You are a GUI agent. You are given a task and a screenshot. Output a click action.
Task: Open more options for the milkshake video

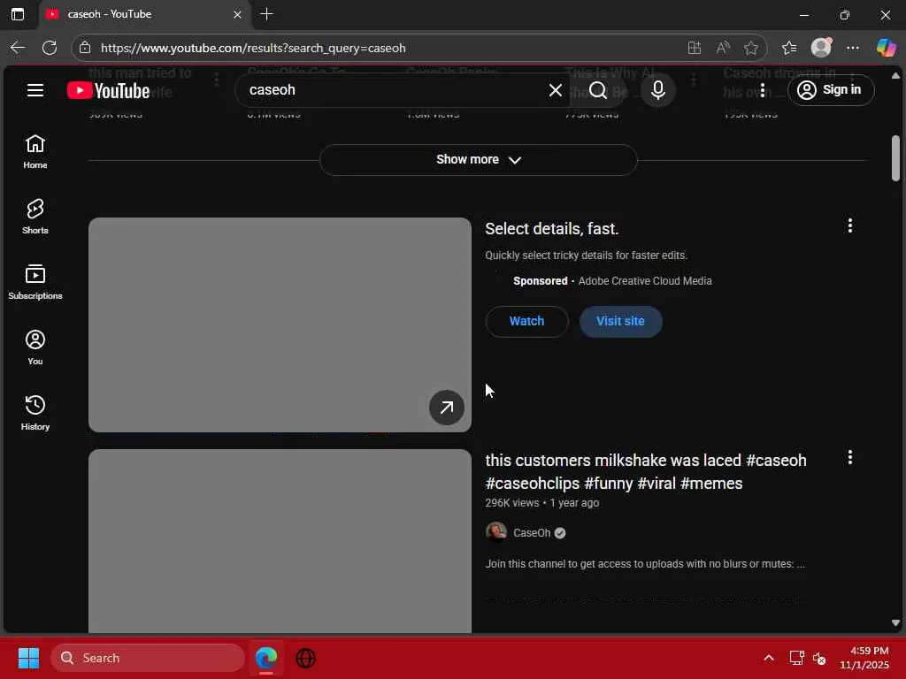pyautogui.click(x=850, y=458)
